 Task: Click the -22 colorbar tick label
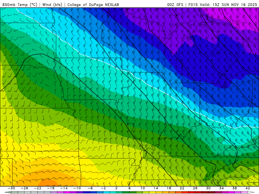38,188
